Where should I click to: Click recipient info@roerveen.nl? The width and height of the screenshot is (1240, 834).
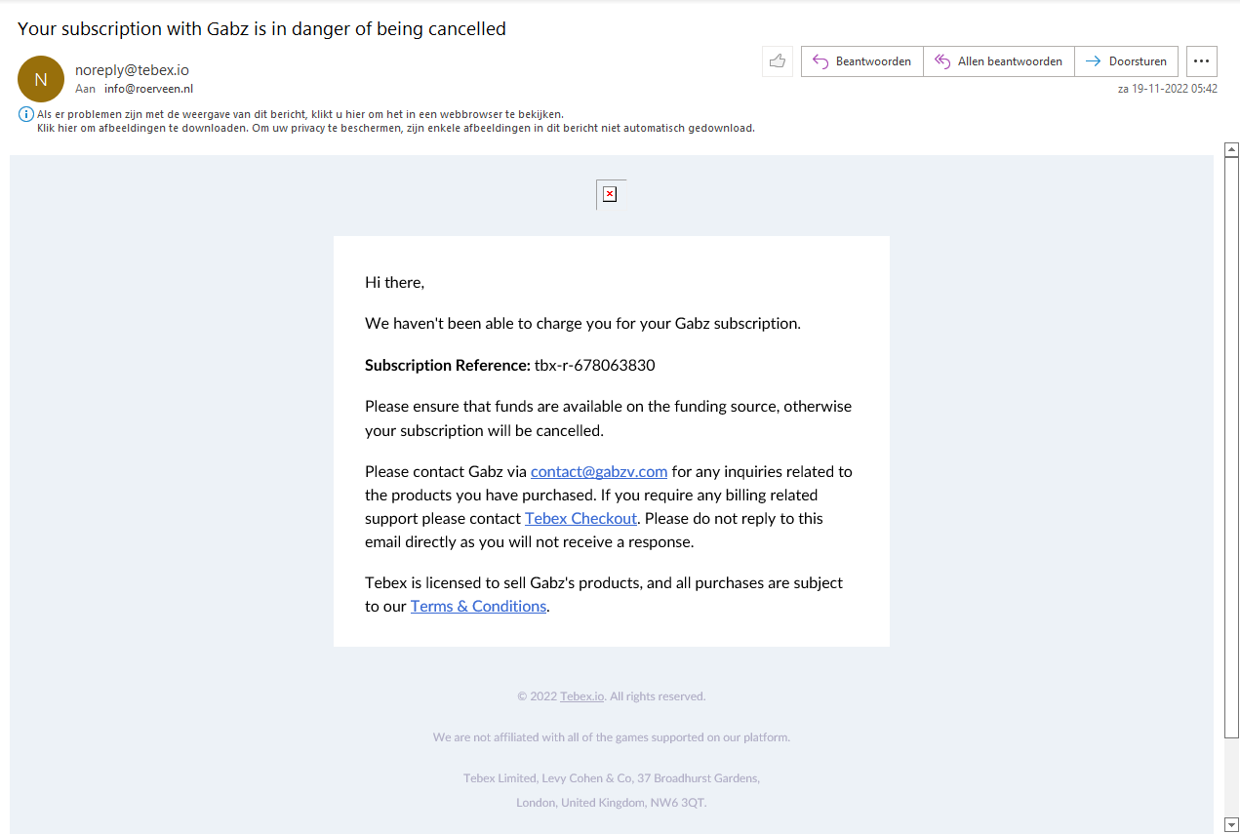coord(148,89)
